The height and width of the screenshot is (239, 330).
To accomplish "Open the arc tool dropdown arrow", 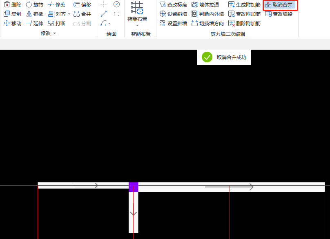I will (109, 23).
